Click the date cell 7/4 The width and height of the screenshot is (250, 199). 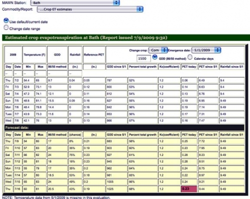[17, 94]
